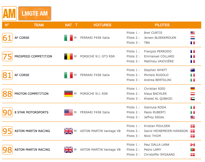Image resolution: width=205 pixels, height=162 pixels.
Task: Click the TEAM column header
Action: tap(39, 25)
